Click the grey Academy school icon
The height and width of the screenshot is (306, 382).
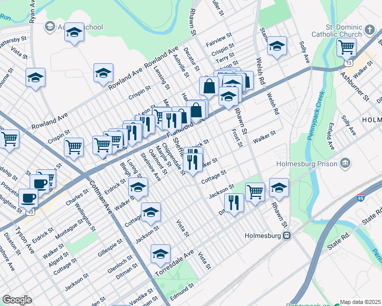[50, 27]
